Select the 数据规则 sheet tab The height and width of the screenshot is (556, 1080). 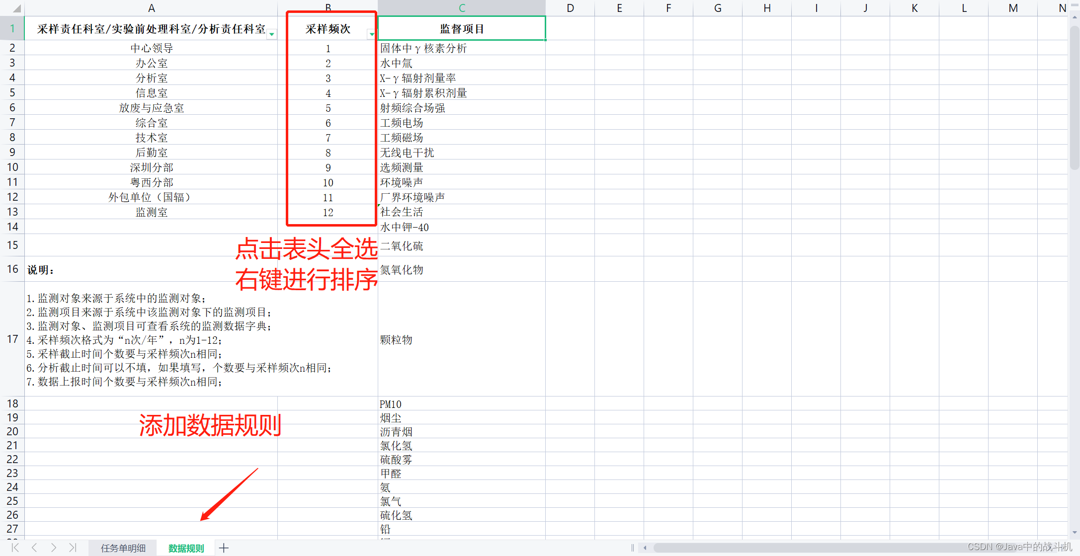186,548
